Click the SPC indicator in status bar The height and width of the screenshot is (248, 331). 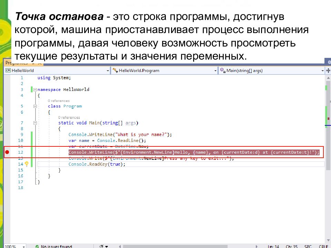[x=308, y=246]
